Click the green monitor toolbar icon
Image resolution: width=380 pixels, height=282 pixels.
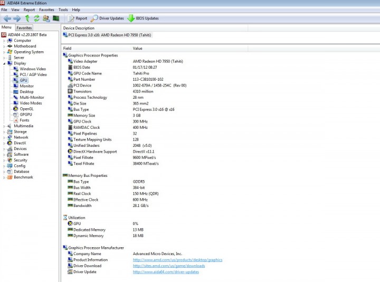[56, 18]
